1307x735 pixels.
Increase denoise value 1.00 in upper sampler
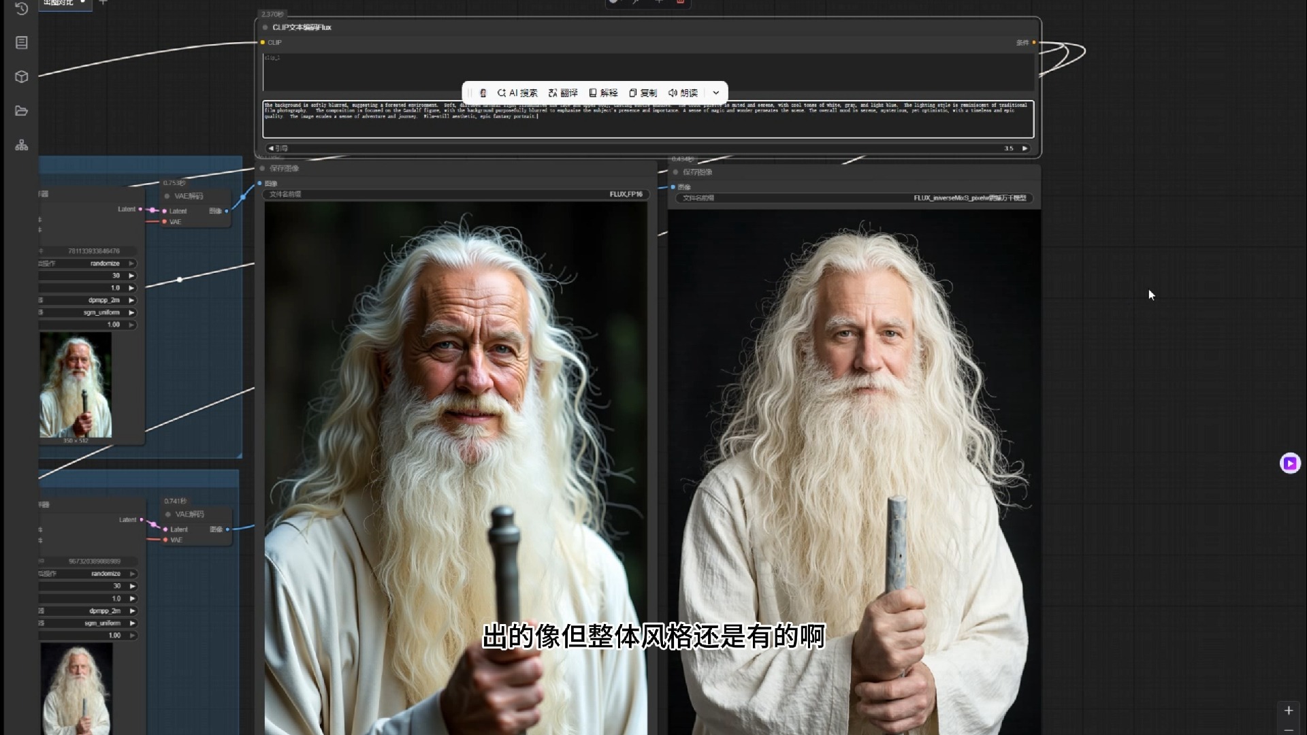[131, 325]
